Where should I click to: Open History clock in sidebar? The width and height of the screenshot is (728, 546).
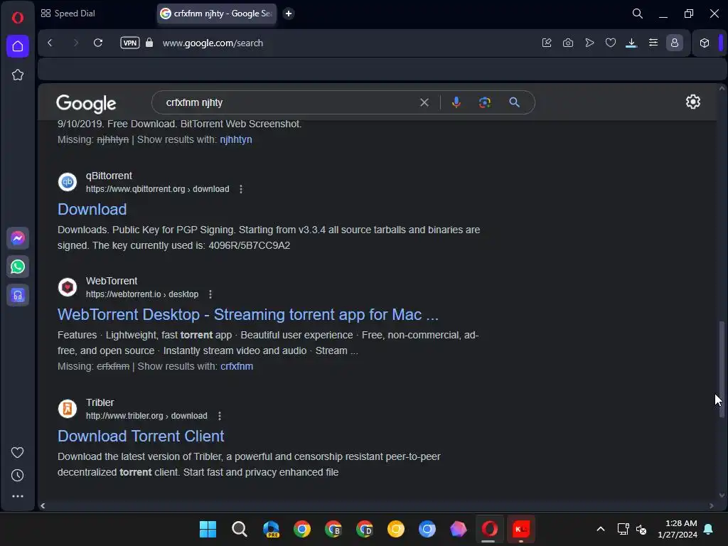coord(18,476)
